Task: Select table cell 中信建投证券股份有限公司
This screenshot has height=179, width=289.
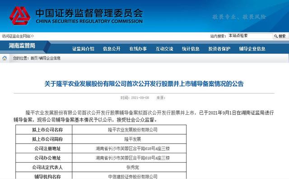Action: coord(129,176)
